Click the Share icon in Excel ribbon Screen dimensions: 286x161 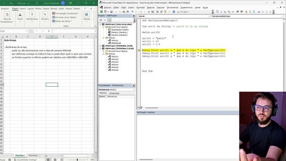91,8
